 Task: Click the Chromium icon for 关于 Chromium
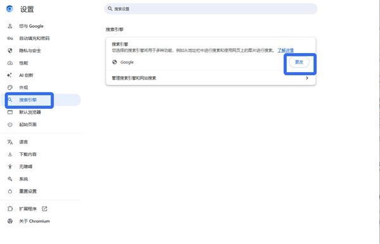pyautogui.click(x=10, y=221)
